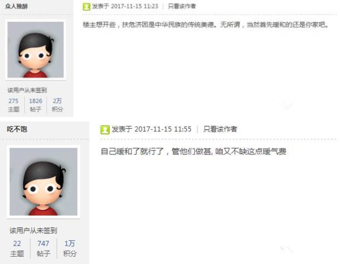Open 22 主题 count of 吃不饱
Viewport: 340px width, 264px height.
pos(17,248)
